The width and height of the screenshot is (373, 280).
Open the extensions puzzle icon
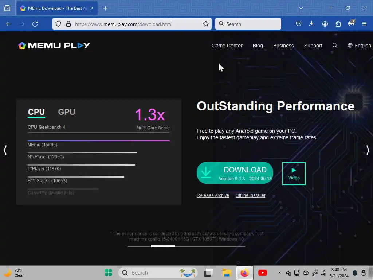338,24
